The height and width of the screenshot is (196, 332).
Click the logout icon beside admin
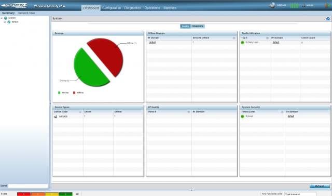327,5
